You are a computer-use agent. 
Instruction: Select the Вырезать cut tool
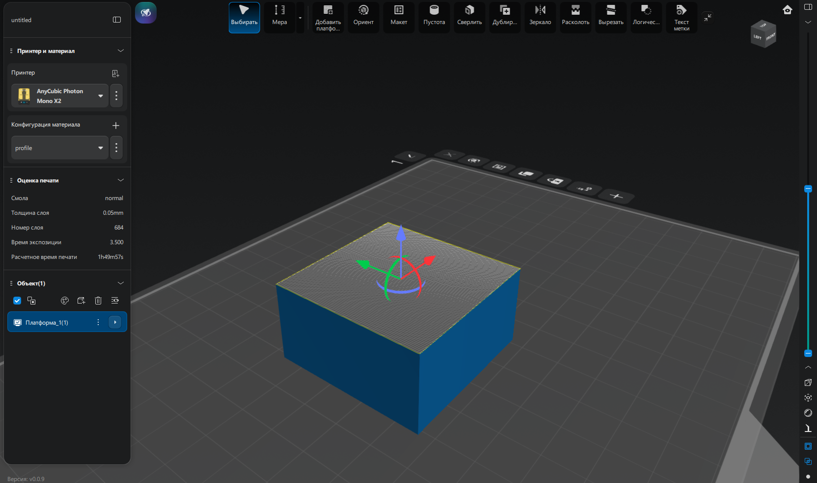pos(611,18)
